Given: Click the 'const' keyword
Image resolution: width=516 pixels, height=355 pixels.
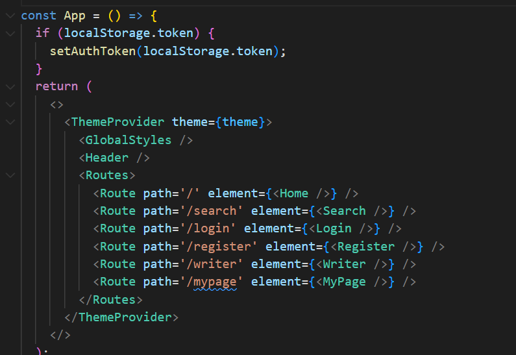Looking at the screenshot, I should point(38,16).
